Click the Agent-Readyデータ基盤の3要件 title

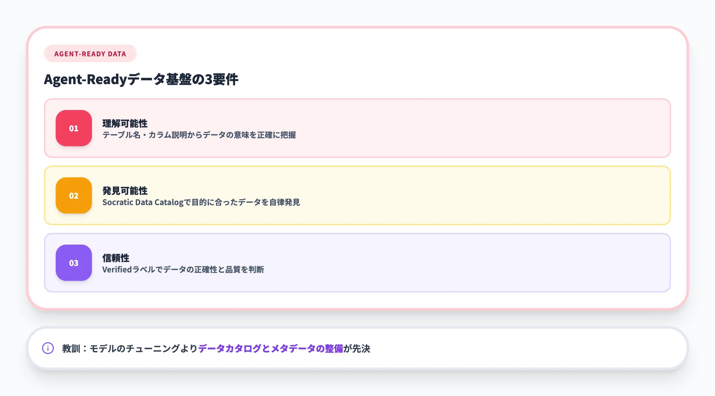(x=141, y=80)
